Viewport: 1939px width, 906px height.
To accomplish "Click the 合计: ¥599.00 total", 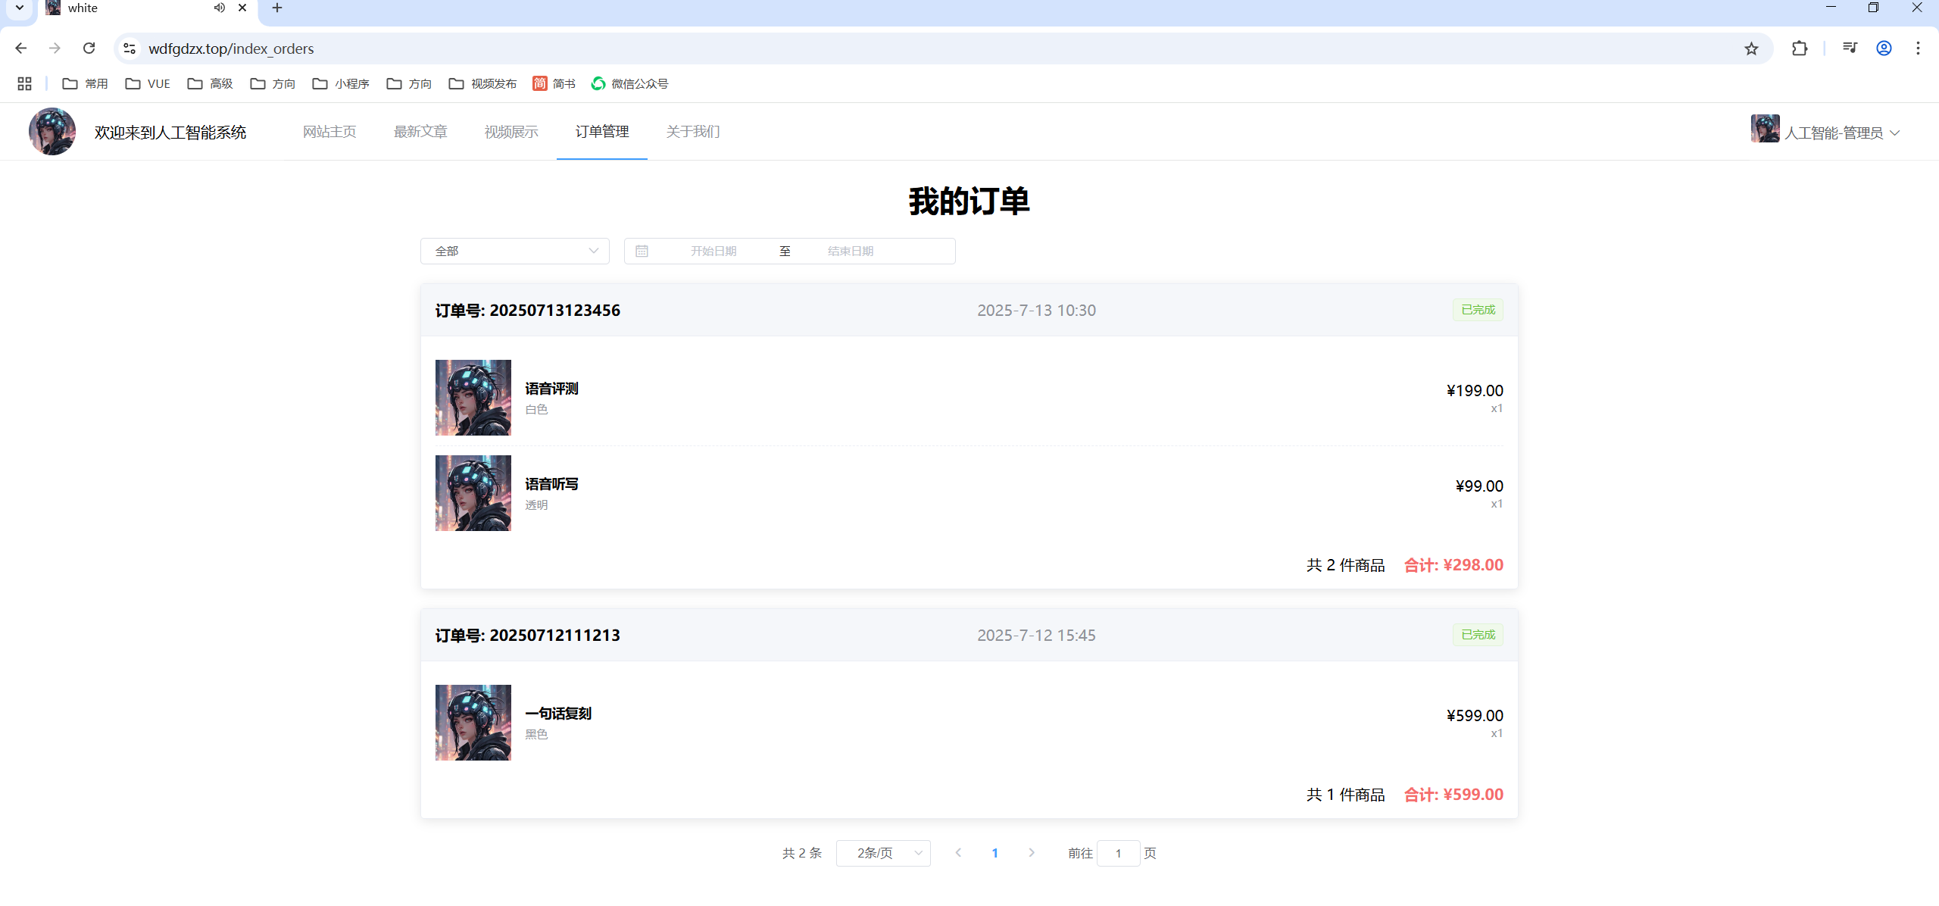I will click(1453, 795).
